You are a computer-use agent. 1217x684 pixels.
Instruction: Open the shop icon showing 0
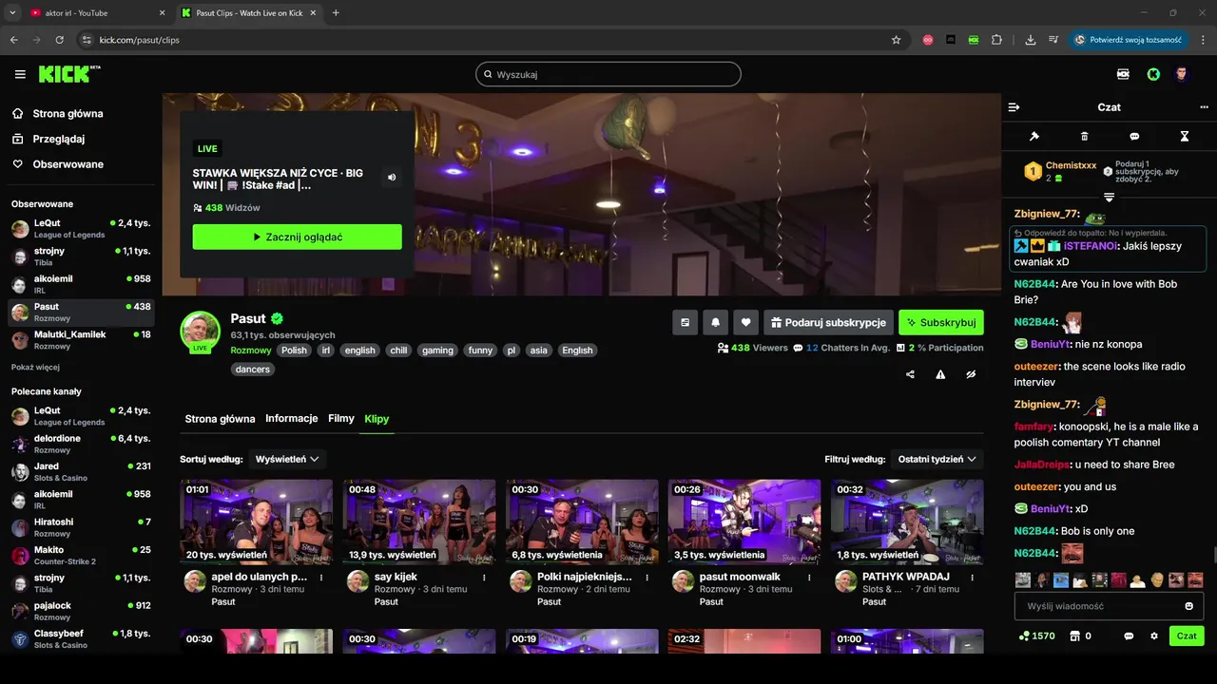click(1080, 636)
